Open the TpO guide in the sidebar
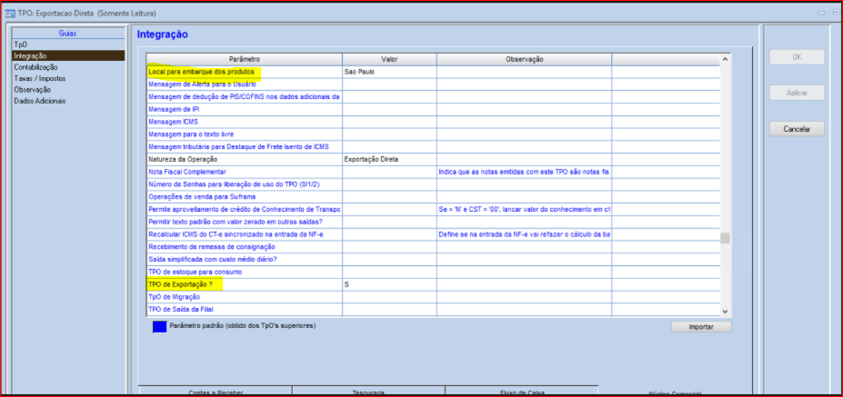This screenshot has width=843, height=397. coord(21,45)
